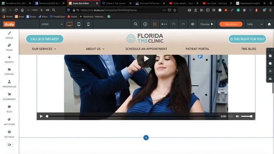Click CALL 813-TMS-BEST button
The image size is (274, 154).
tap(45, 39)
